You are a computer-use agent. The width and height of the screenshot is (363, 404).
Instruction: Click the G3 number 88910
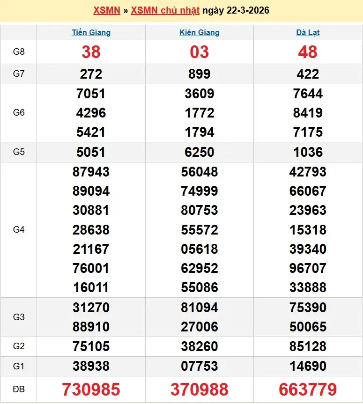pyautogui.click(x=91, y=327)
